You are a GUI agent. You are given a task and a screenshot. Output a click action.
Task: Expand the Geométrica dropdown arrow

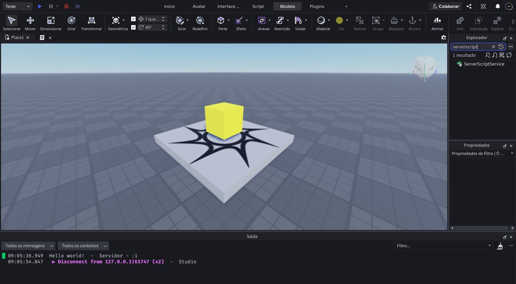tap(124, 20)
